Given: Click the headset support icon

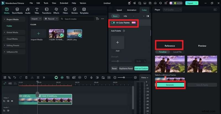Looking at the screenshot, I should point(161,3).
